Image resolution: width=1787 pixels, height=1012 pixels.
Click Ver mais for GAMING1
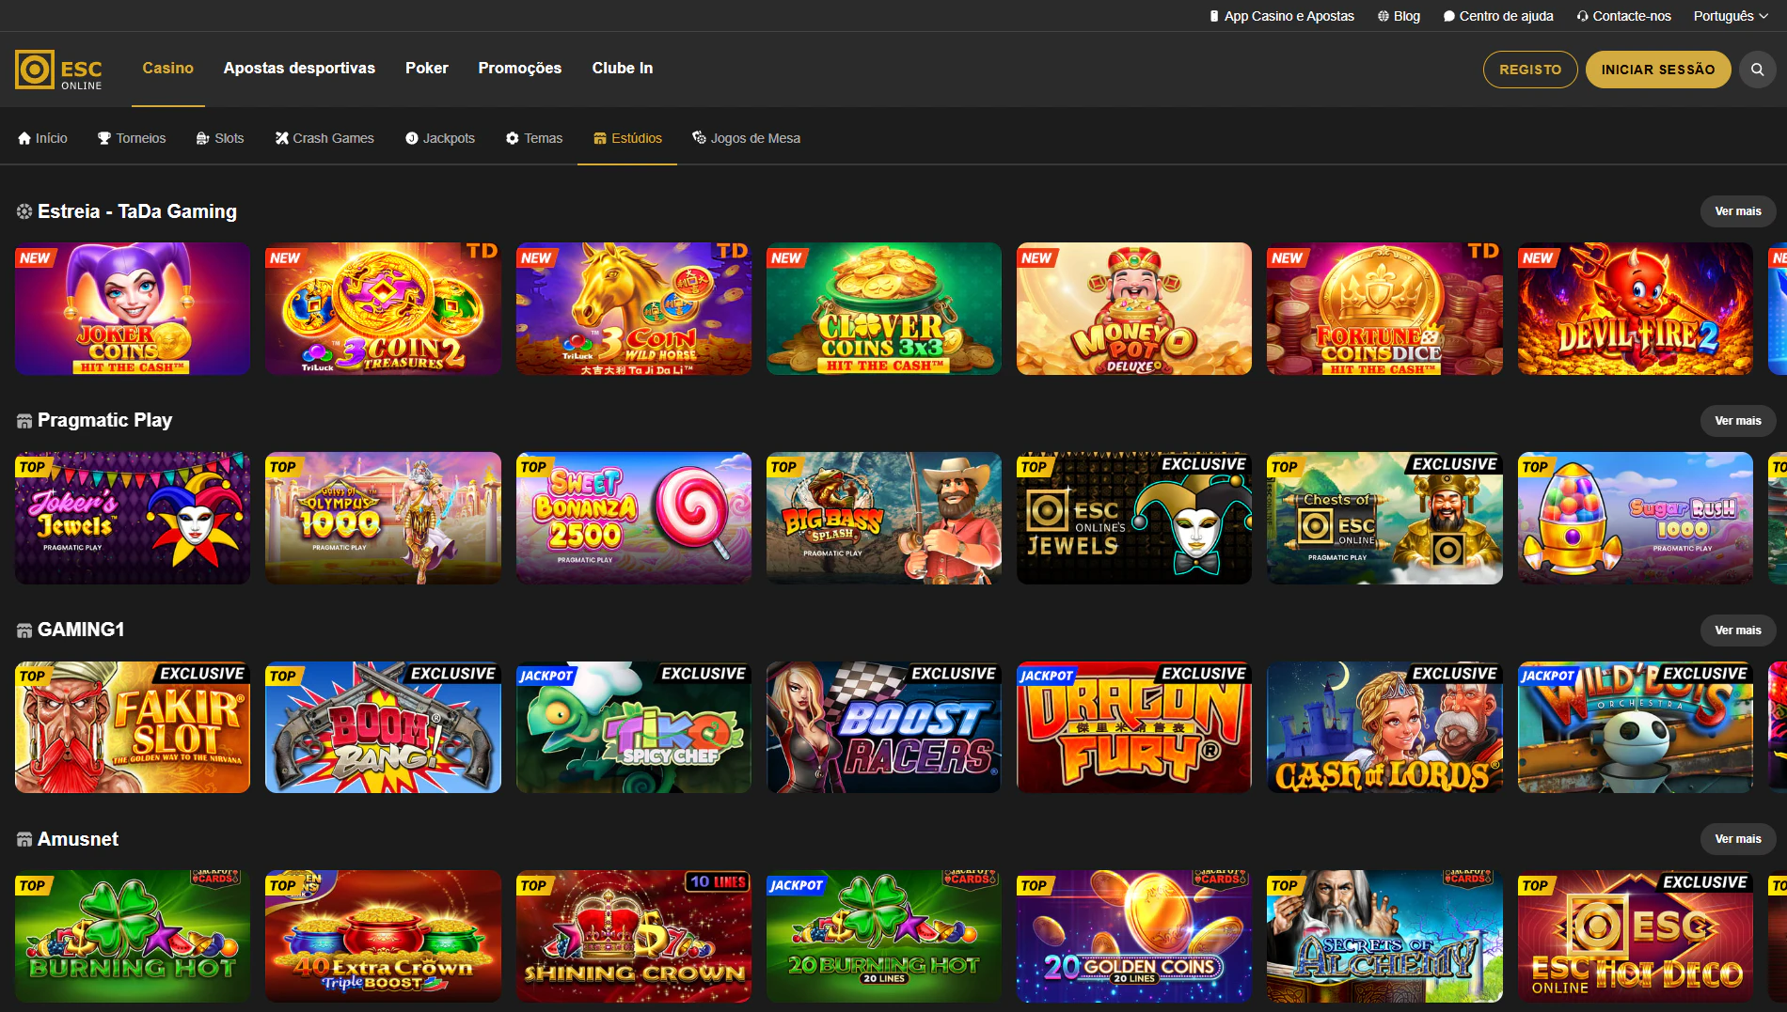[1738, 631]
